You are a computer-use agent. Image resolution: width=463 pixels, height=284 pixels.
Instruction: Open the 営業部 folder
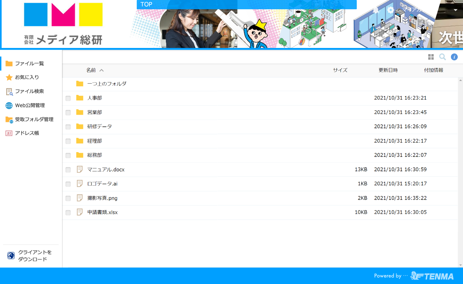95,112
